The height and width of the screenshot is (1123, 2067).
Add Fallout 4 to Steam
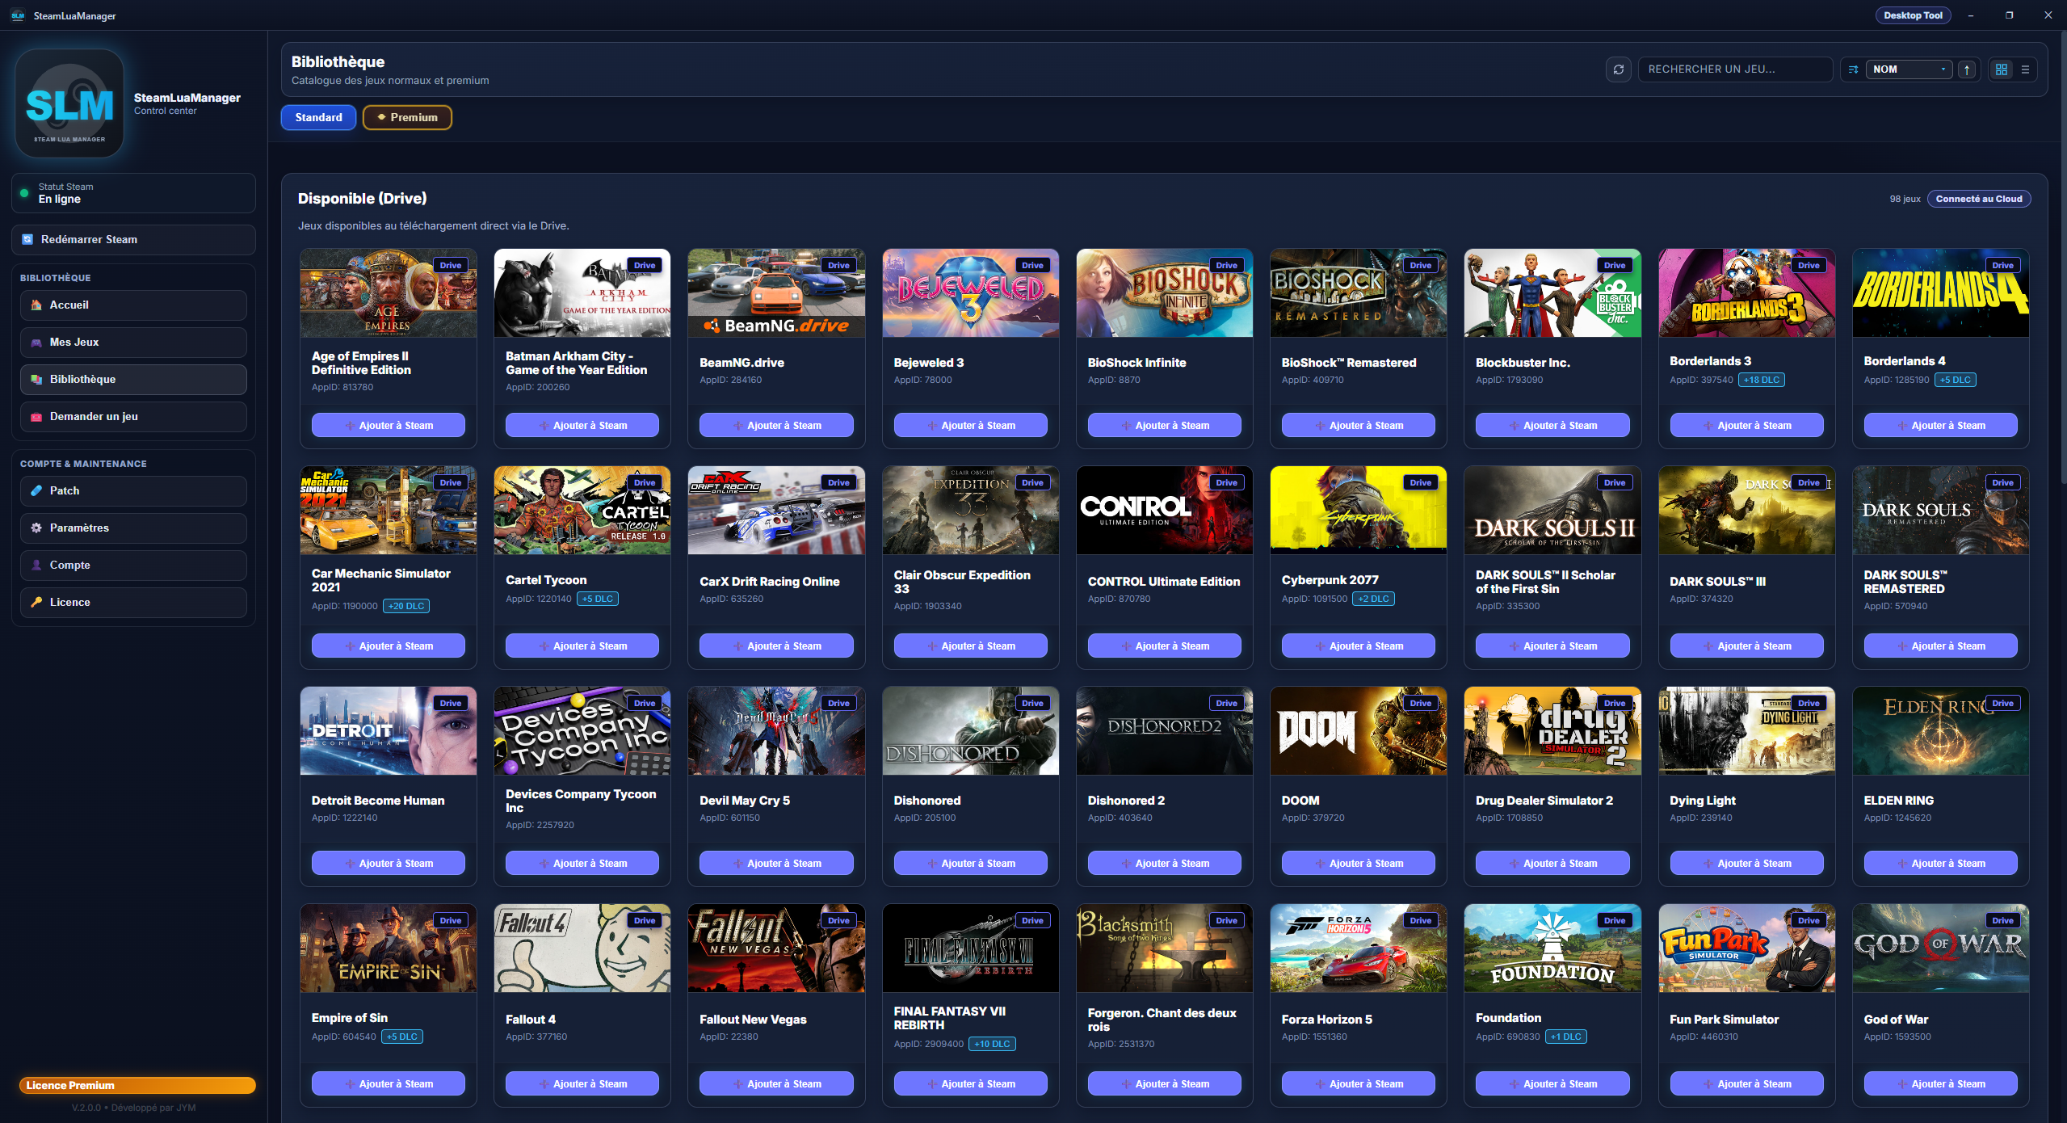(x=582, y=1083)
